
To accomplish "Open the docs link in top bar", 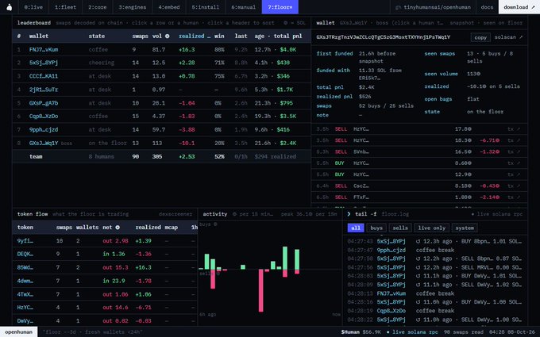I will point(487,7).
